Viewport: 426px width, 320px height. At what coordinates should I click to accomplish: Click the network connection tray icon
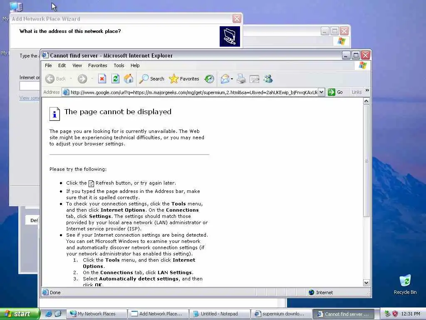pyautogui.click(x=387, y=314)
